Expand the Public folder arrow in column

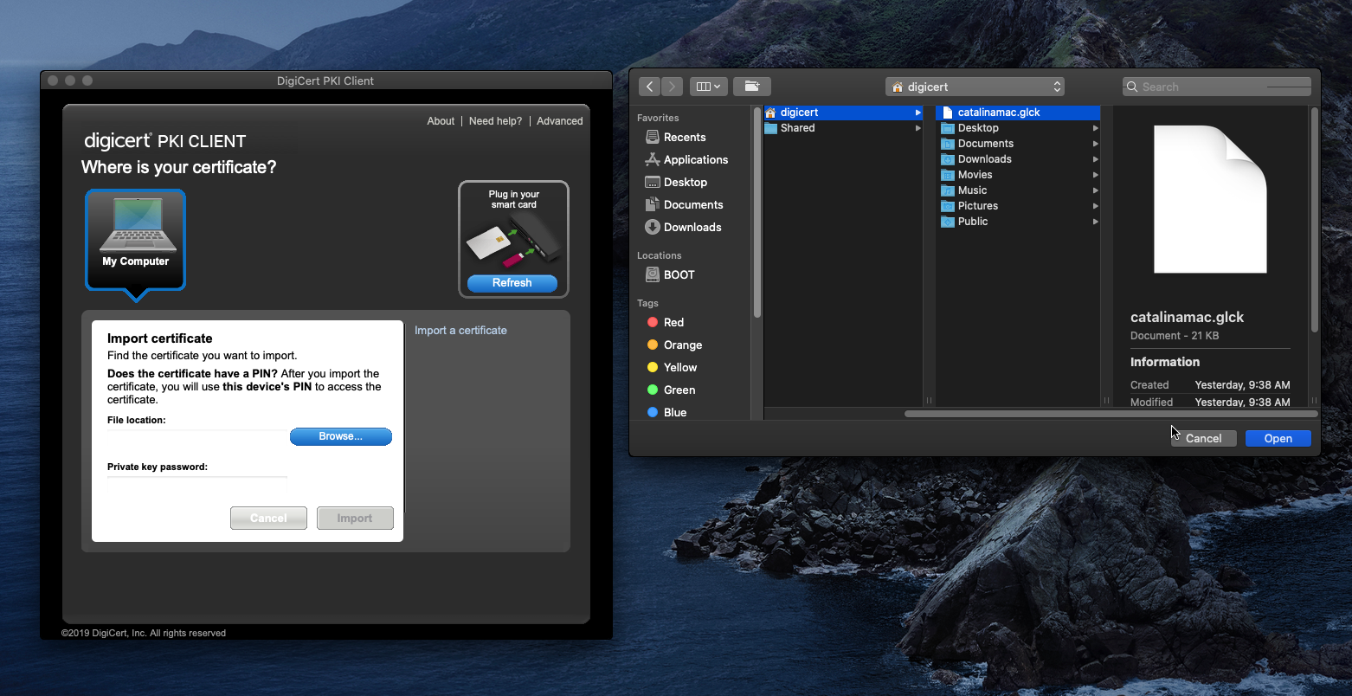[x=1095, y=222]
